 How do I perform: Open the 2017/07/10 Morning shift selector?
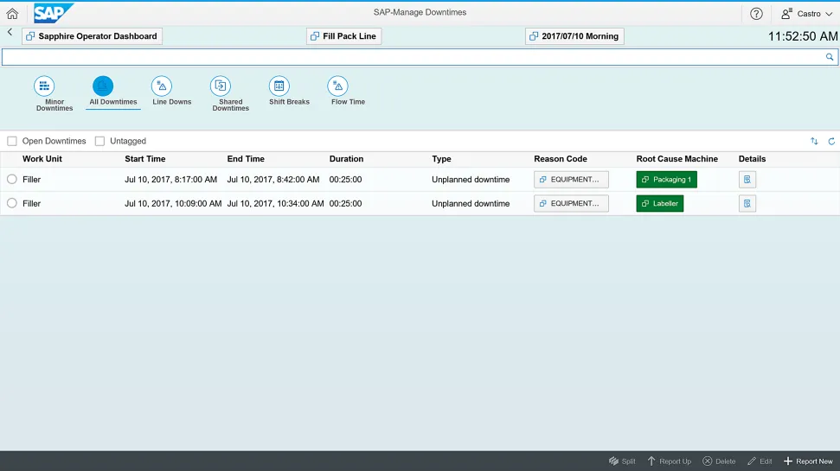[574, 36]
